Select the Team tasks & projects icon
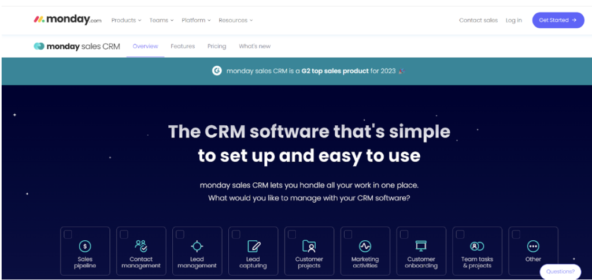Screen dimensions: 592x280 pos(477,246)
